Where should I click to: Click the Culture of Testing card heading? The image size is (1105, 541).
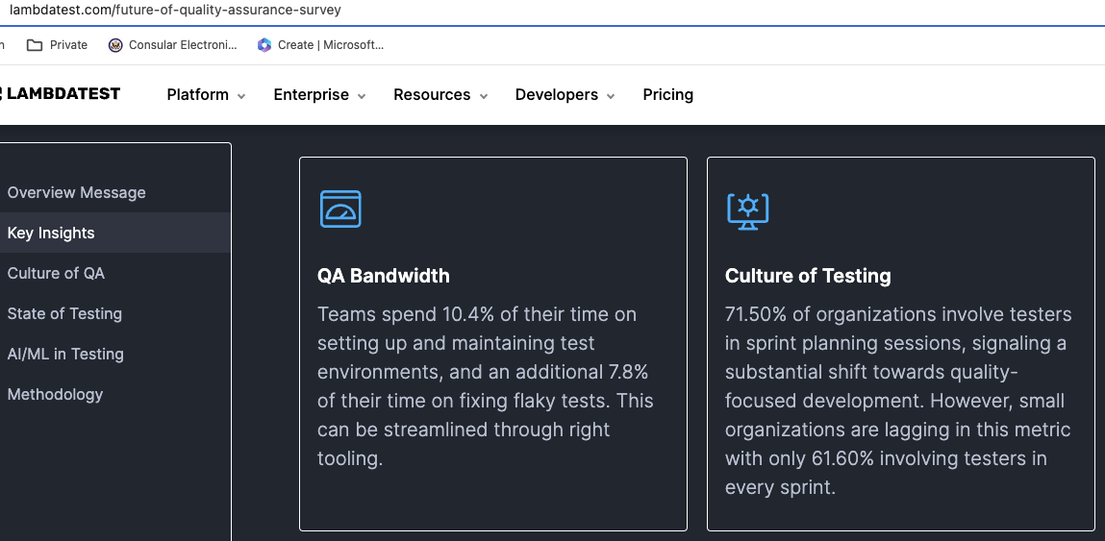point(808,276)
